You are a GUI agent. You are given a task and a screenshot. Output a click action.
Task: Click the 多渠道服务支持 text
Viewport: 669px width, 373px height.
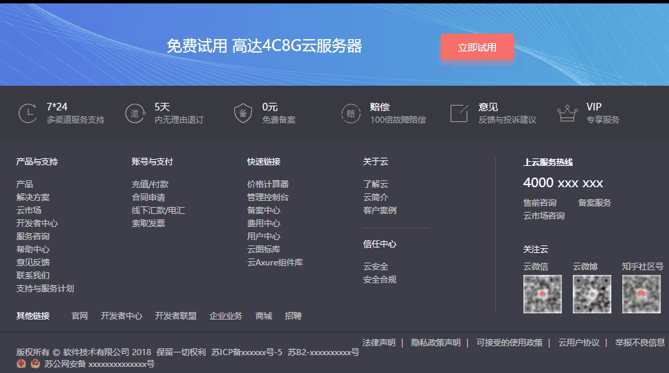click(x=76, y=120)
